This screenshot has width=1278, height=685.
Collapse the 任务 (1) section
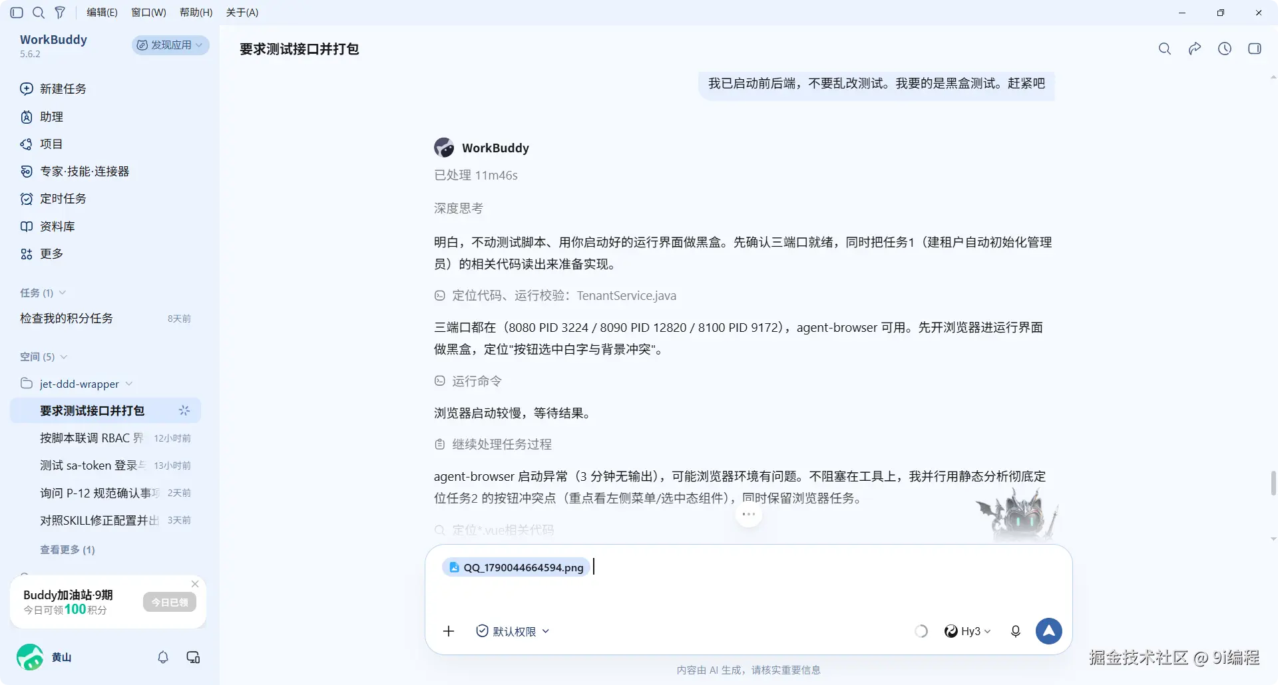43,293
